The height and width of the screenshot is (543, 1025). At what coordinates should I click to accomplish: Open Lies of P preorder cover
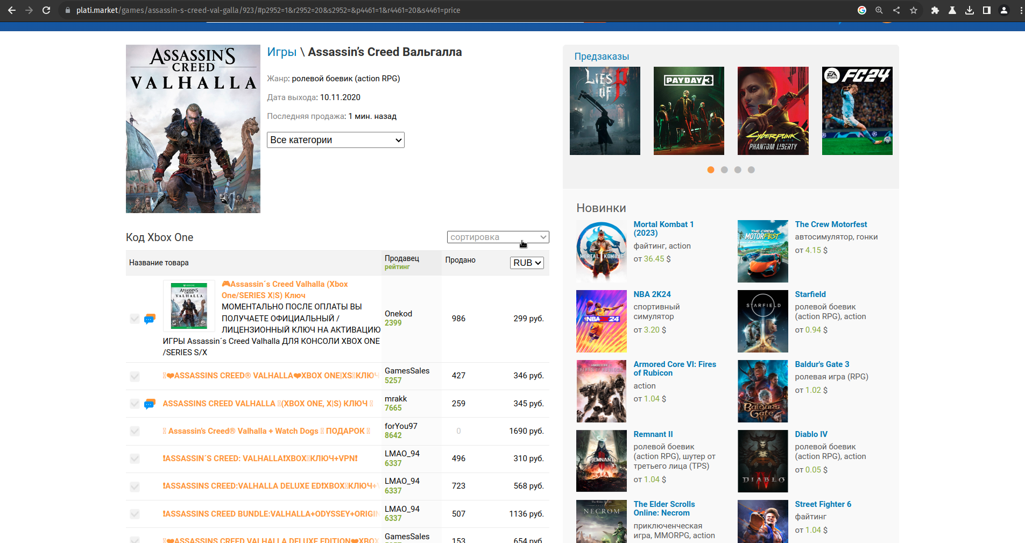605,111
